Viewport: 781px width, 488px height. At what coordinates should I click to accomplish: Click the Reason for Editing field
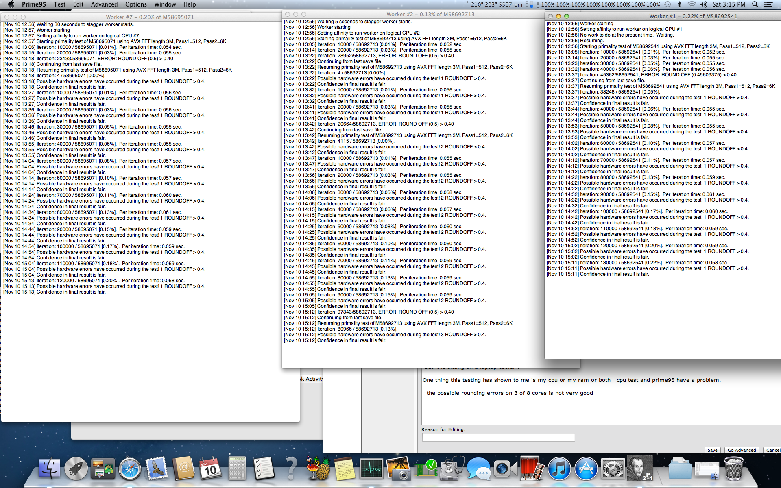click(498, 437)
